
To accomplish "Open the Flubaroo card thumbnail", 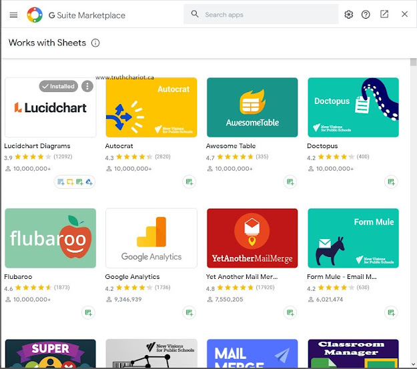I will [x=51, y=238].
